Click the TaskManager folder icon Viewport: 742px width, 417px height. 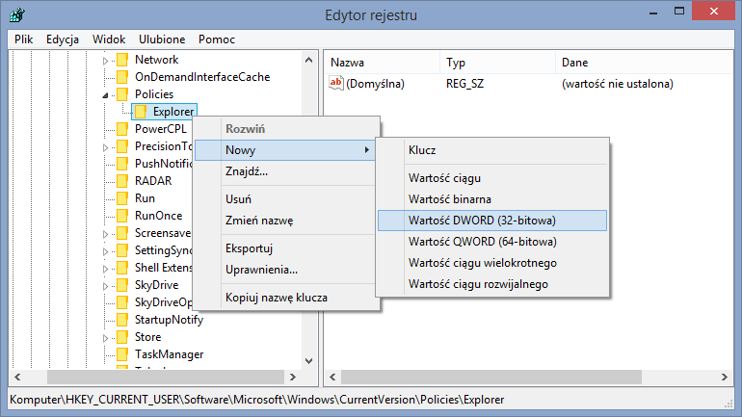point(122,354)
